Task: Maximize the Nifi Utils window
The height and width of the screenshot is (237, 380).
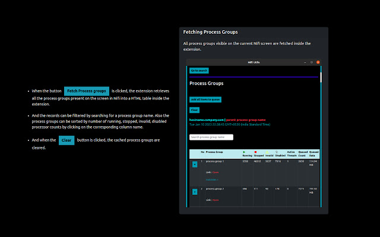Action: (311, 62)
